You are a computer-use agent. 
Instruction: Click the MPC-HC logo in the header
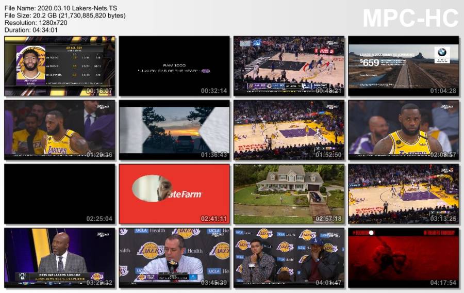410,18
